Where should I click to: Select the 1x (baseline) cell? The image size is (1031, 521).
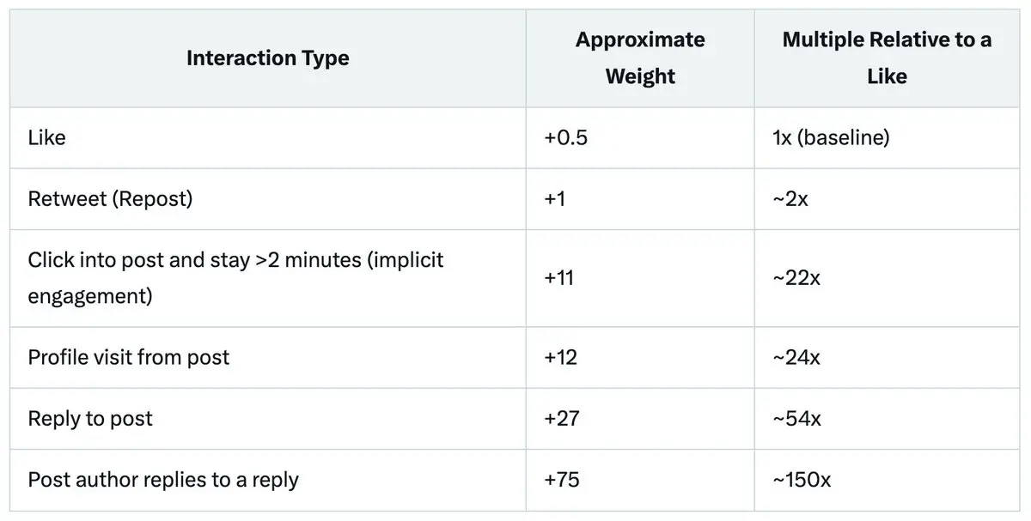(831, 137)
